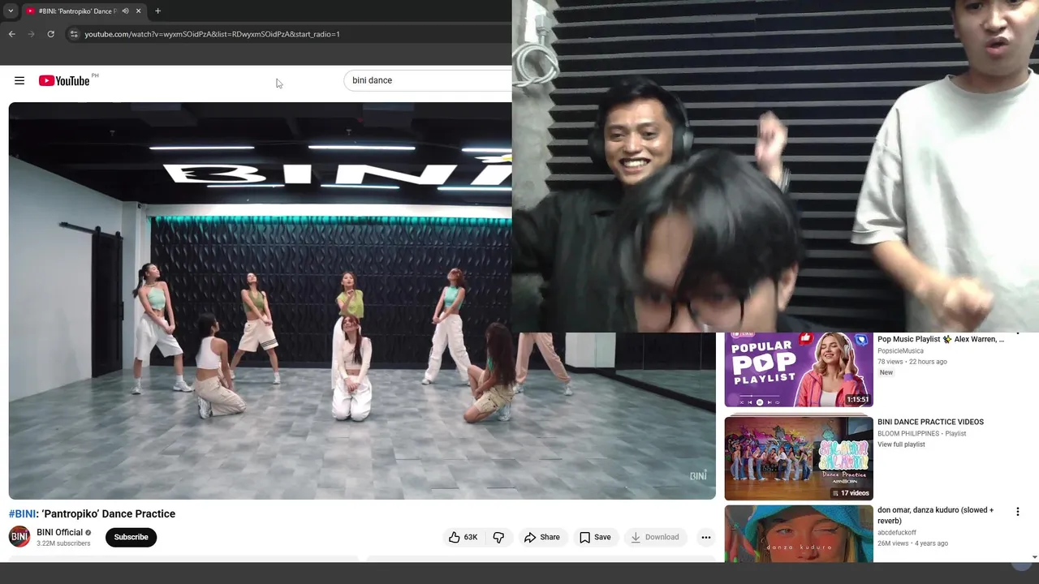Focus the 'bini dance' search box
Image resolution: width=1039 pixels, height=584 pixels.
[x=428, y=80]
